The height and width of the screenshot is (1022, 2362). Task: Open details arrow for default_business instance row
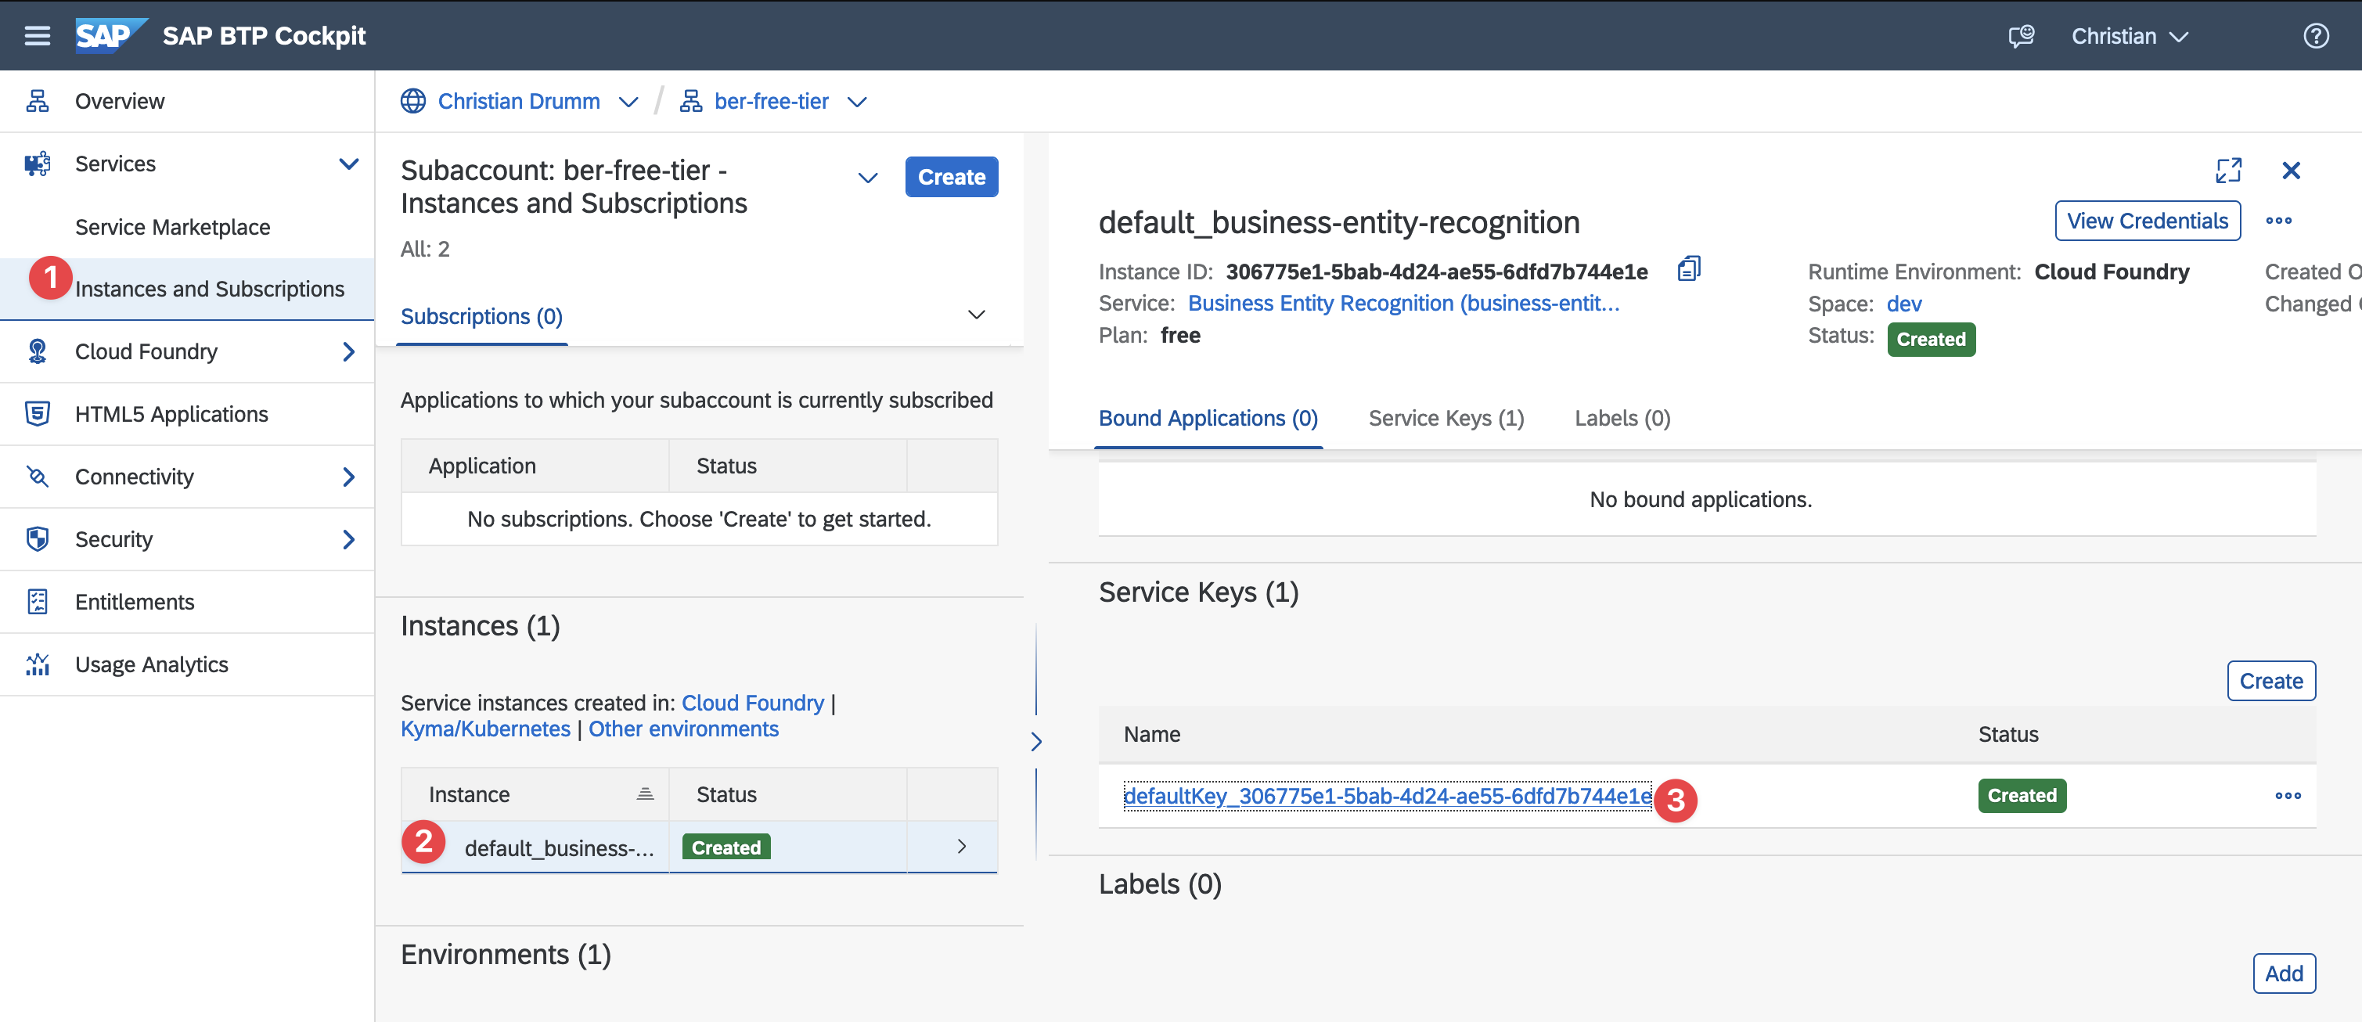pyautogui.click(x=961, y=846)
